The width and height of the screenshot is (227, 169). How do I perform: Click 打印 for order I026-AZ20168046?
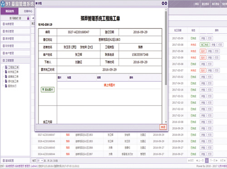point(210,141)
